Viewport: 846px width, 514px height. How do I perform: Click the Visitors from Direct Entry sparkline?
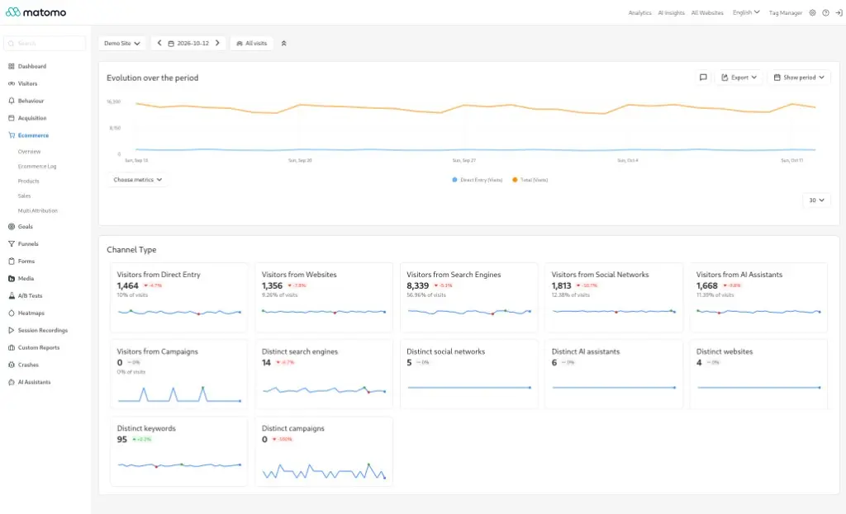coord(179,312)
